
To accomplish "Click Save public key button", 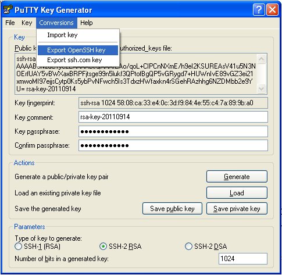I will 172,209.
